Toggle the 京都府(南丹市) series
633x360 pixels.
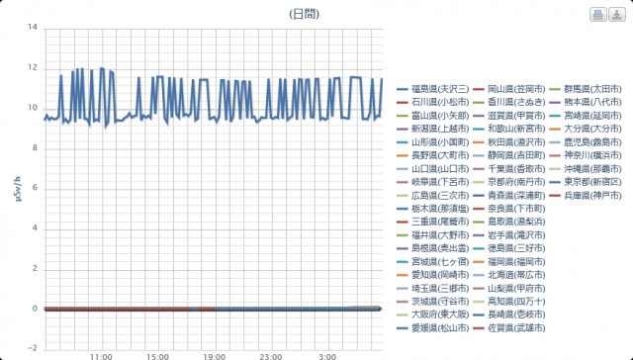pos(509,182)
